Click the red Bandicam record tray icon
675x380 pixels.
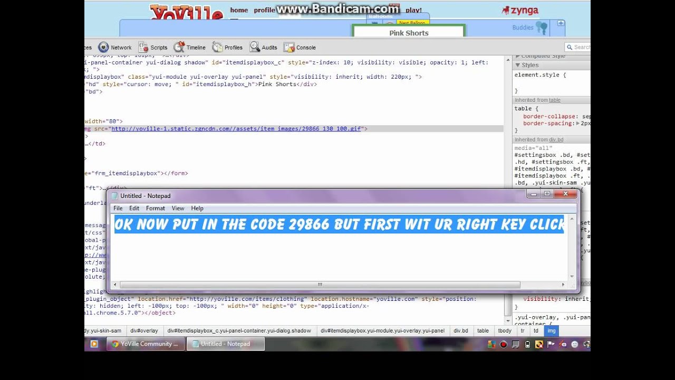pos(503,345)
